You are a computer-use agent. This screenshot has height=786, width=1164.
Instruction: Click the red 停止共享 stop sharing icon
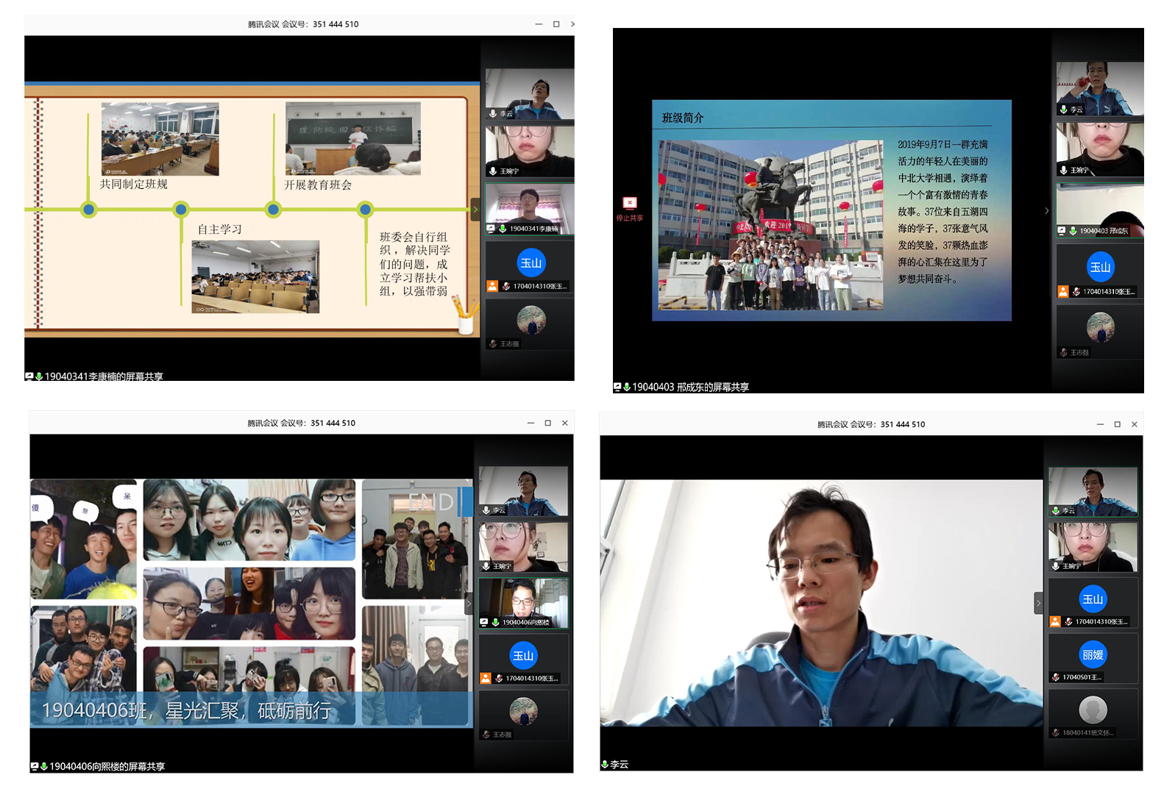(x=629, y=203)
